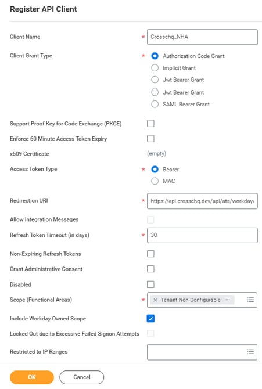
Task: Select the SAML Bearer Grant option
Action: [x=155, y=104]
